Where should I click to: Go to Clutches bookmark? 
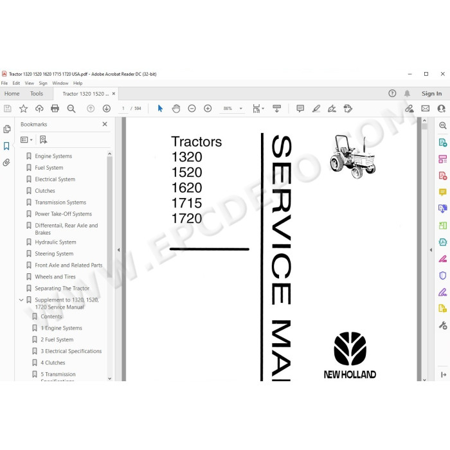click(x=45, y=190)
